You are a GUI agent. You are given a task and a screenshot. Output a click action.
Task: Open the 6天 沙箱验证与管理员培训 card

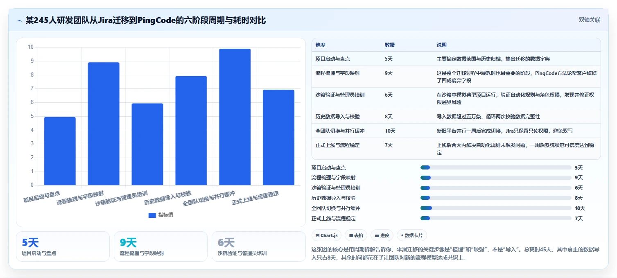click(x=259, y=246)
